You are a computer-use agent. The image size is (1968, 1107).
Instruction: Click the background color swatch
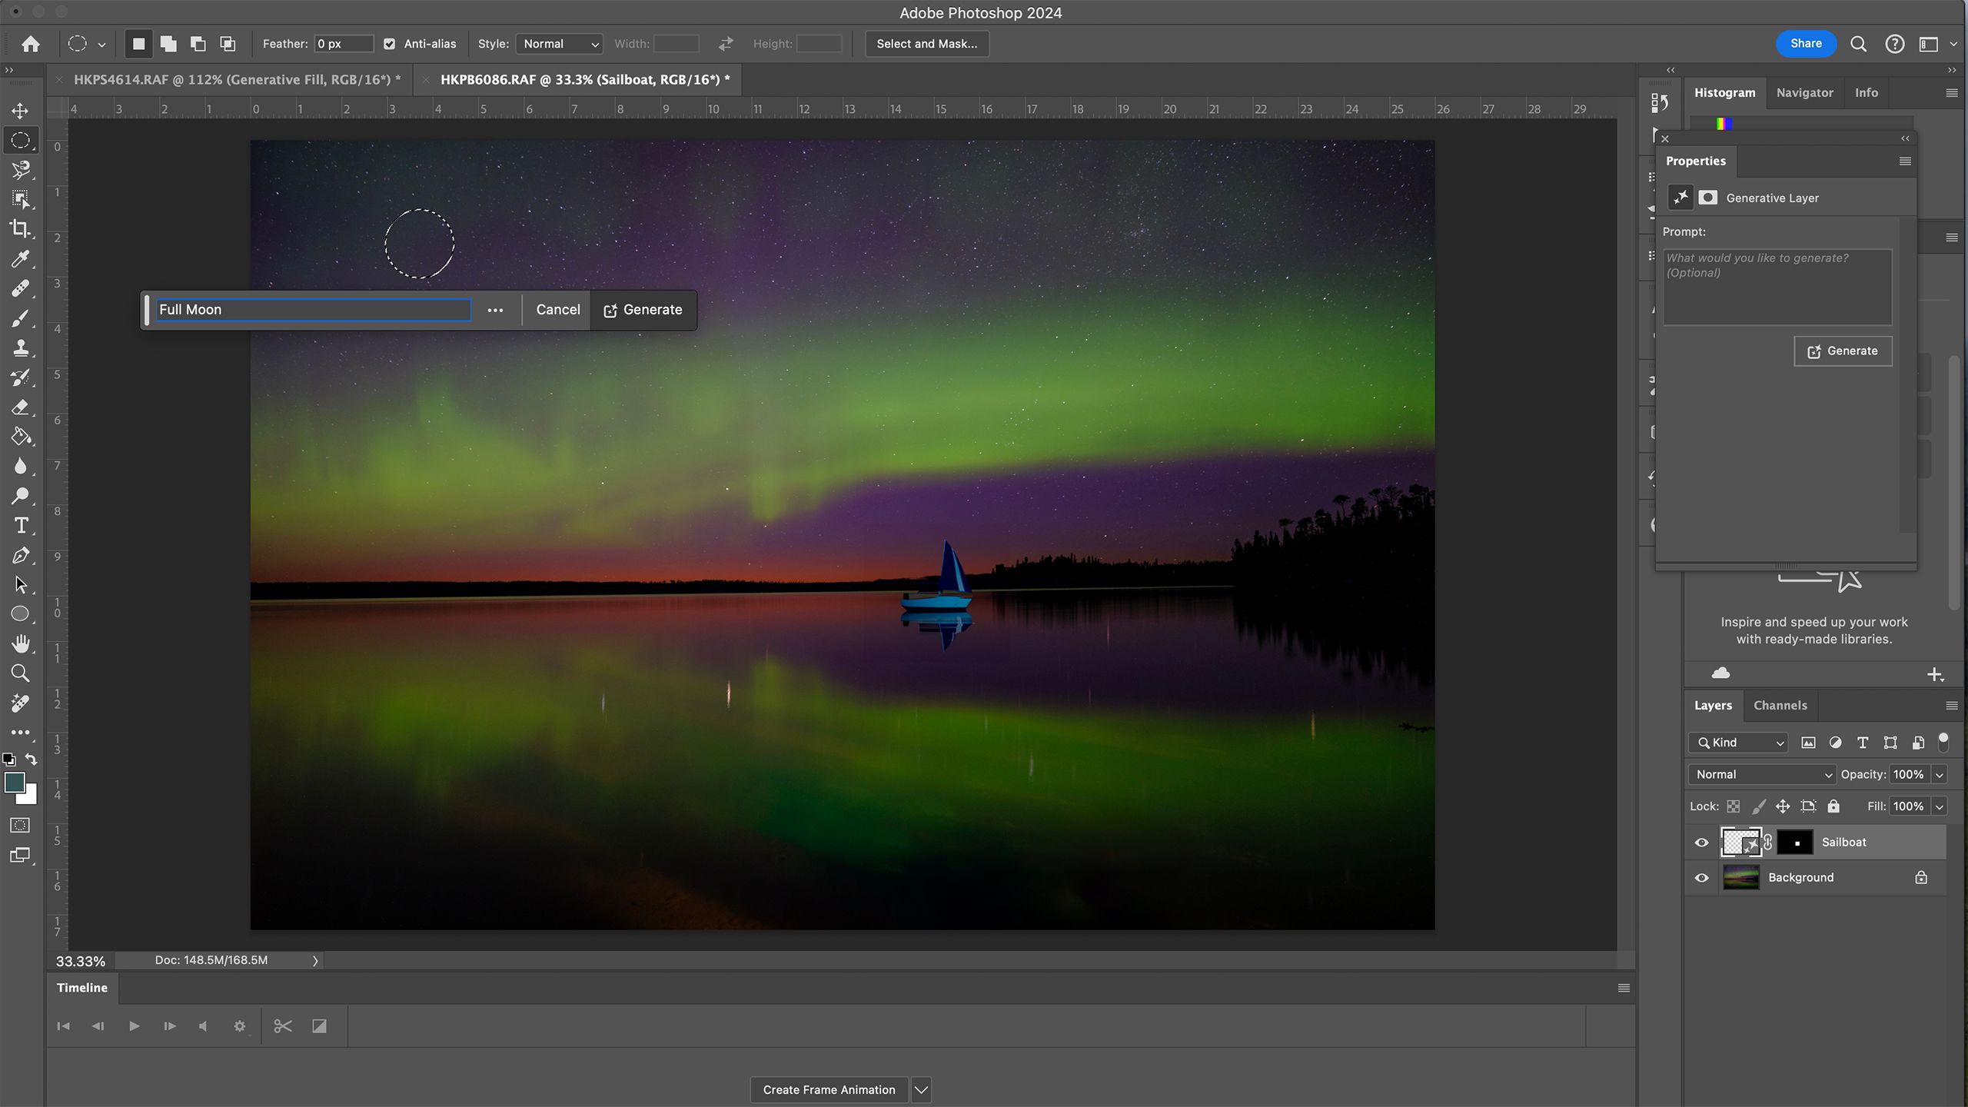point(31,796)
